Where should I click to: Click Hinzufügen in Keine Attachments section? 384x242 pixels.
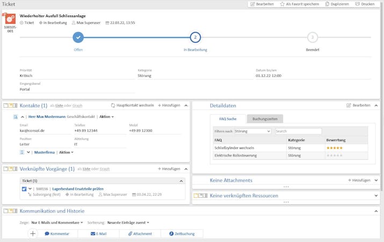click(x=359, y=180)
